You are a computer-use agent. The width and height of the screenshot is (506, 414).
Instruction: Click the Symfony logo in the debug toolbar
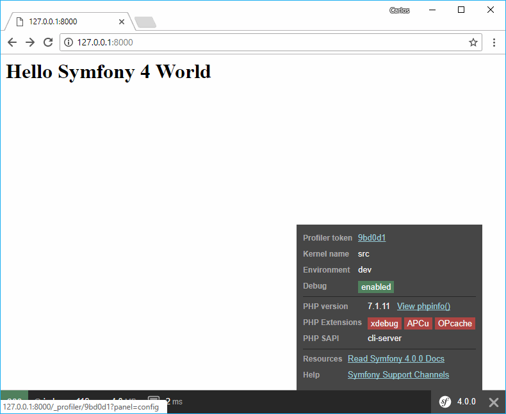pos(445,402)
